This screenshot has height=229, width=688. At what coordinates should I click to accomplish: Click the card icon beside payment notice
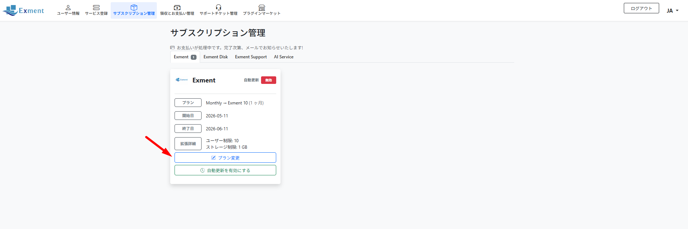172,48
